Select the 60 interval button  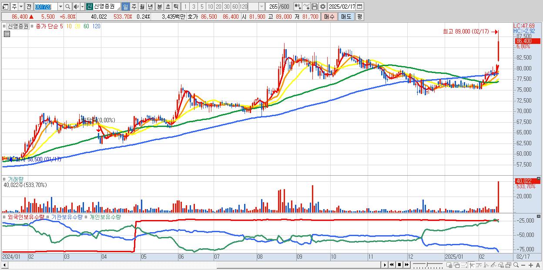coord(235,7)
